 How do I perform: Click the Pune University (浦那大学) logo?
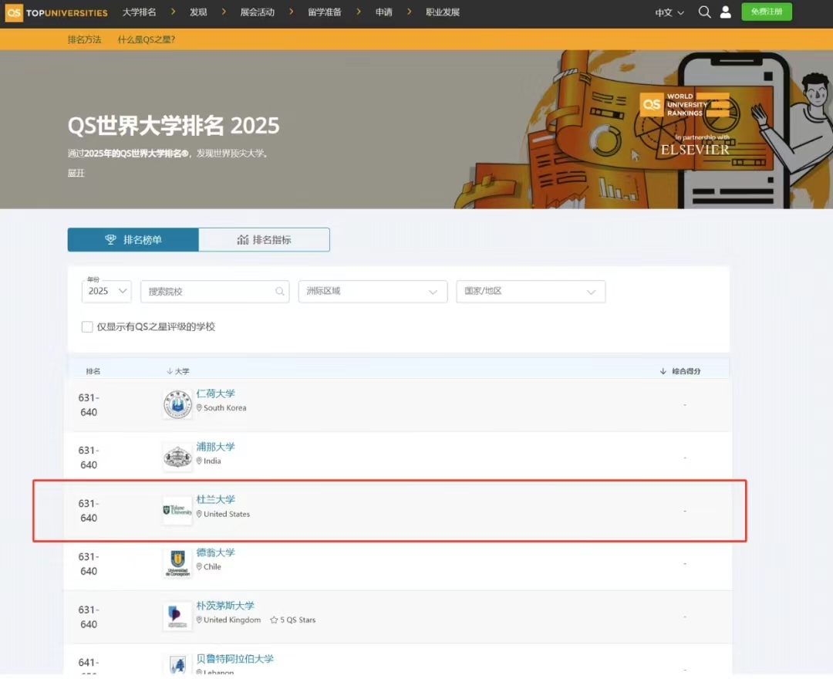tap(177, 458)
